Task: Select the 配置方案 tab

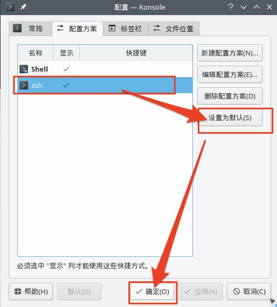Action: point(78,29)
